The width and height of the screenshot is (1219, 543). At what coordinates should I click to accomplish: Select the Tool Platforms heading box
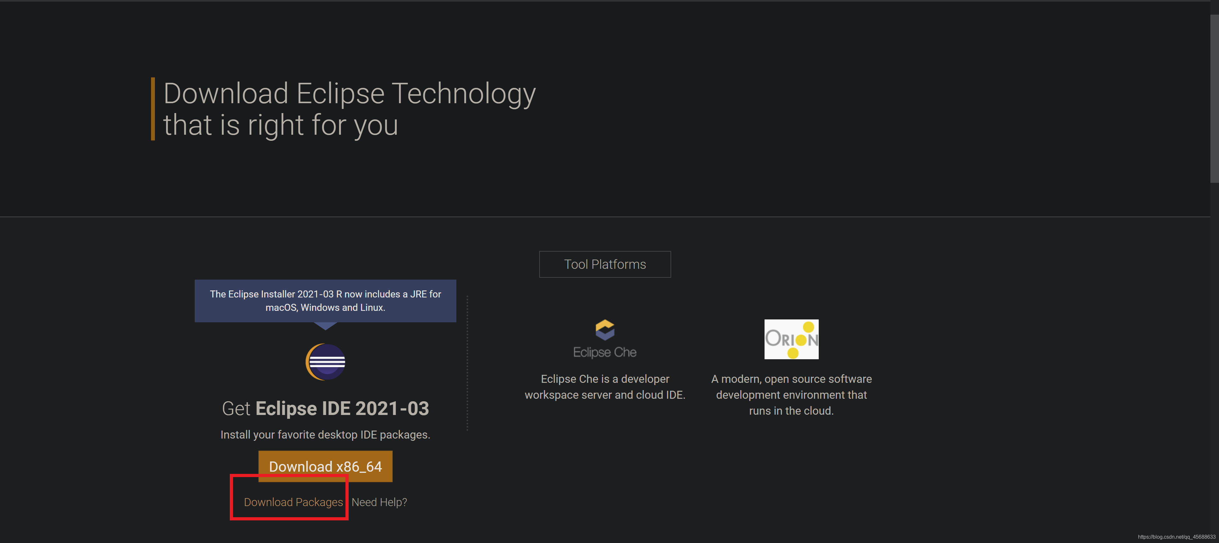[x=605, y=264]
